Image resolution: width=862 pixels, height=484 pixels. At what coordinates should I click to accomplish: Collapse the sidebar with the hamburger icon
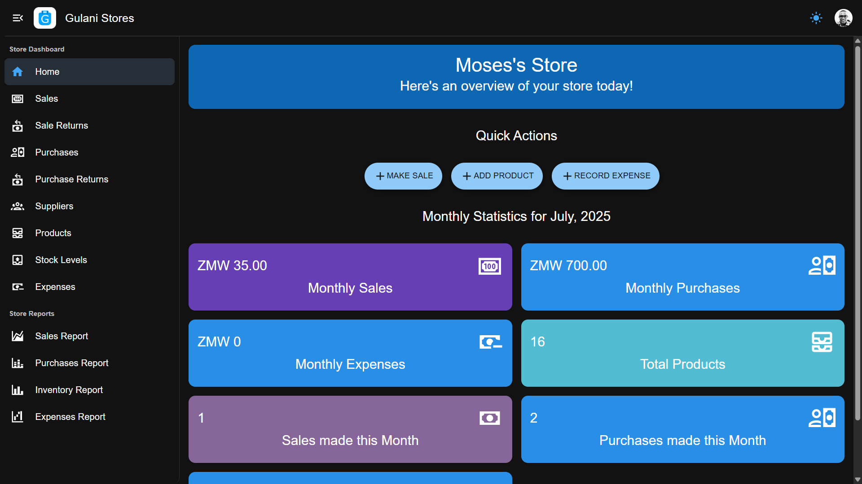click(18, 18)
